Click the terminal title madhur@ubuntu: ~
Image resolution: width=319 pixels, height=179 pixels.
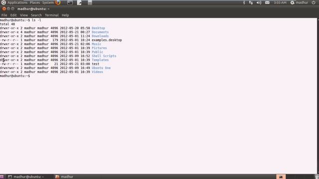point(33,9)
